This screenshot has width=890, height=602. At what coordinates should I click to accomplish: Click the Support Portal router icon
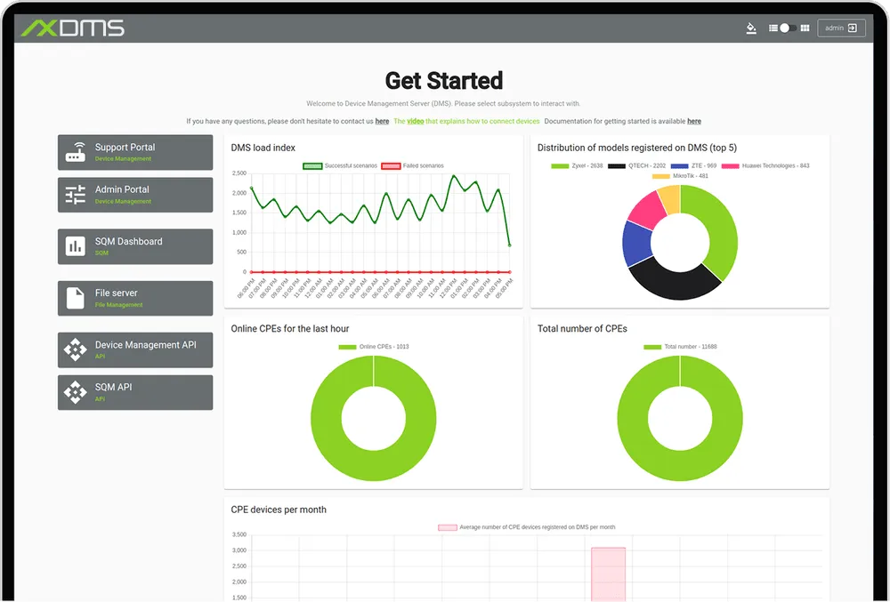[x=76, y=153]
